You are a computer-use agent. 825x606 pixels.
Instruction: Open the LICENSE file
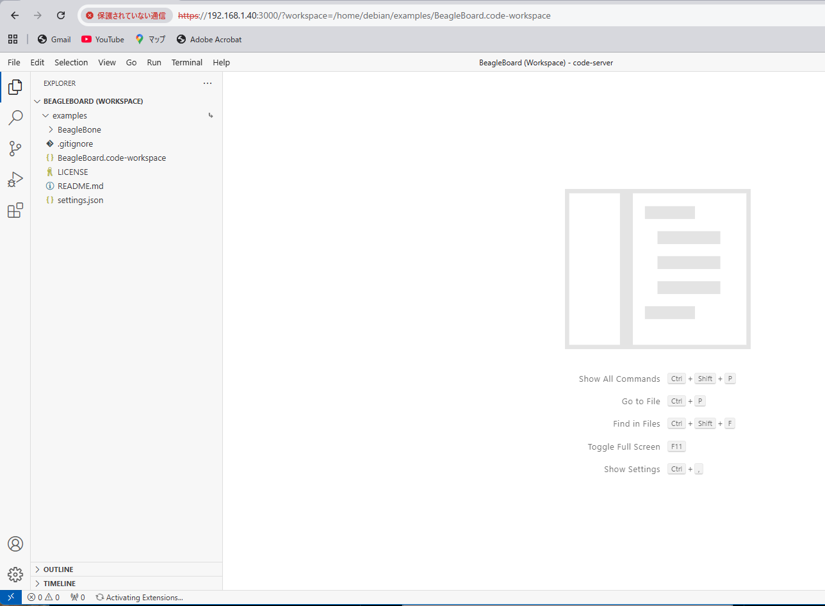127,172
